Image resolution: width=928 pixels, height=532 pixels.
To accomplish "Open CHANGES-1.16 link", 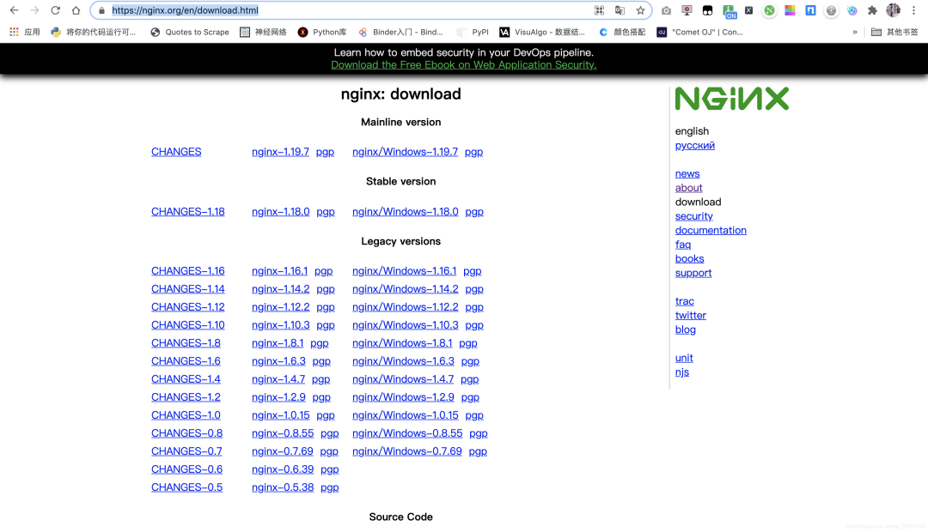I will pyautogui.click(x=187, y=271).
